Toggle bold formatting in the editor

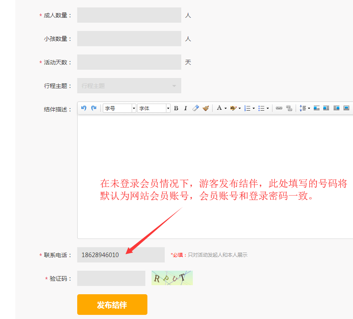click(x=176, y=108)
